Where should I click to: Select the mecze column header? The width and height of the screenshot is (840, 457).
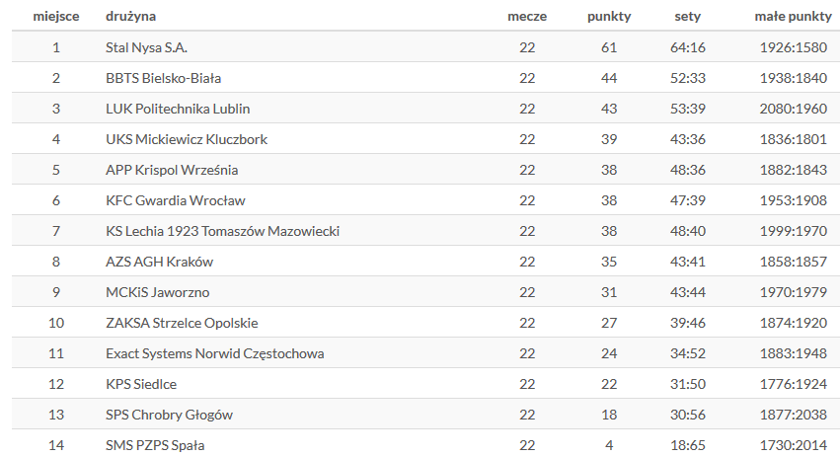(x=527, y=17)
